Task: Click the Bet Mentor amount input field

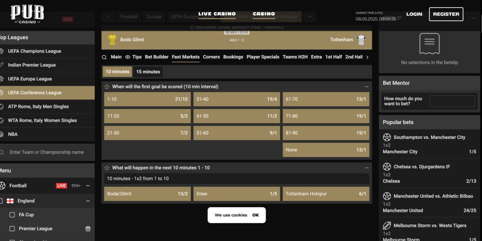Action: click(452, 101)
